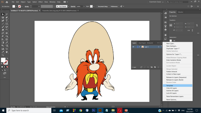
Task: Open arrange documents dropdown
Action: [66, 2]
